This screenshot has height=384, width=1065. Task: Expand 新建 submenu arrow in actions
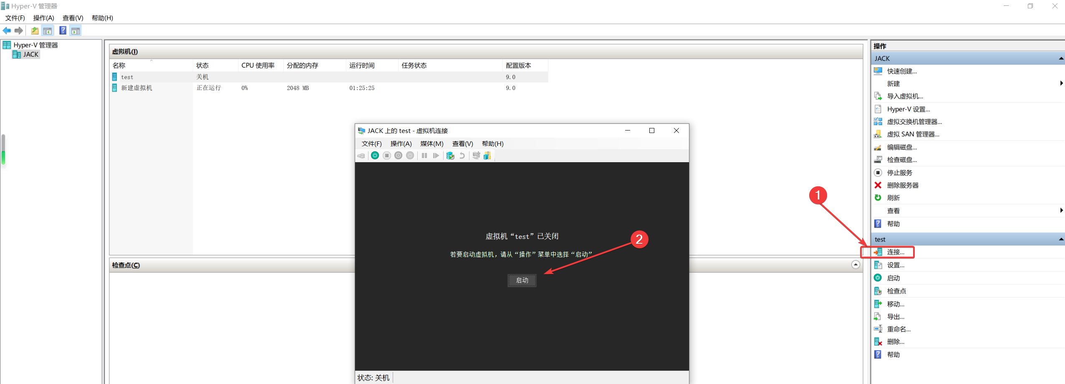pyautogui.click(x=1061, y=83)
